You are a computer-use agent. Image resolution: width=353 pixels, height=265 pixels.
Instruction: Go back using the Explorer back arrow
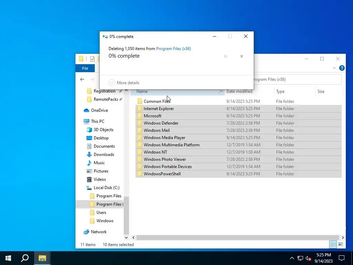pyautogui.click(x=82, y=79)
